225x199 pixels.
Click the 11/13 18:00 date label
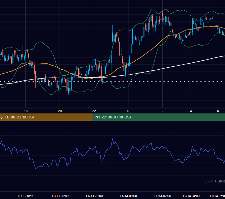click(x=26, y=196)
